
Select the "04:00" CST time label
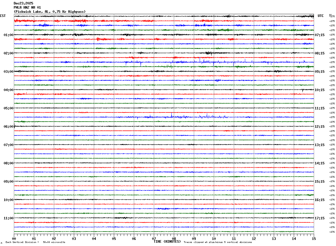9,90
